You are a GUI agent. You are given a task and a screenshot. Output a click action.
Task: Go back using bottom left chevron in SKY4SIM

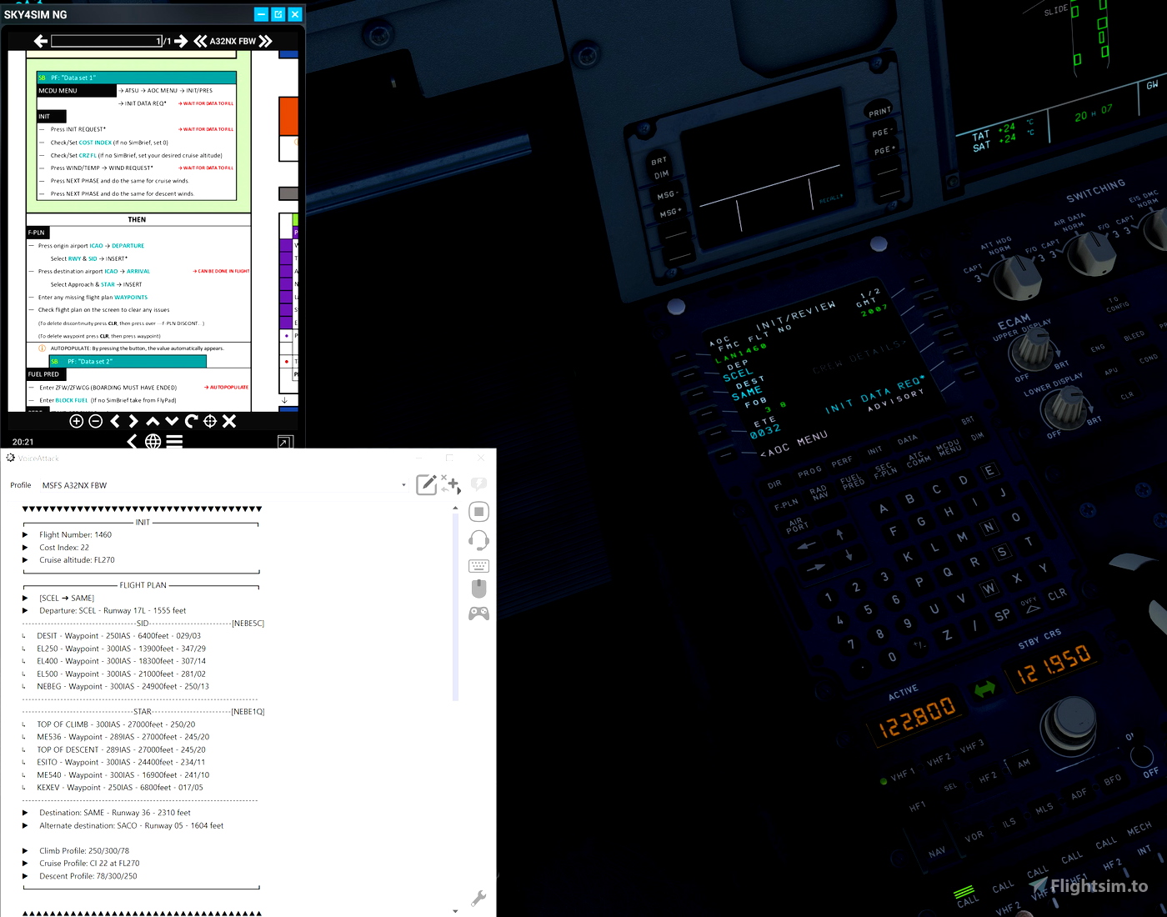pos(133,441)
